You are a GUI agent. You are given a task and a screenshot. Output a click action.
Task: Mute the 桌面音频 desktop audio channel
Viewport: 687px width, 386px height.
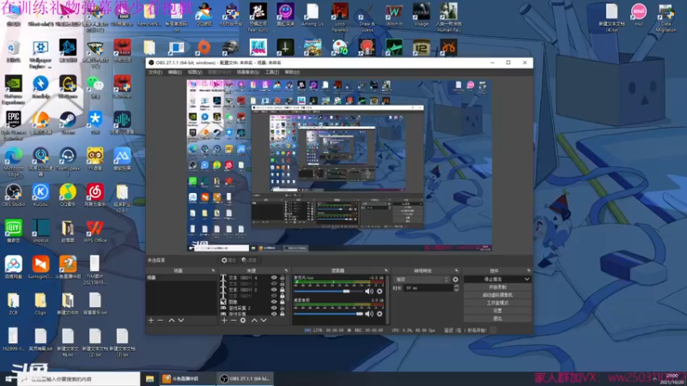[x=369, y=313]
